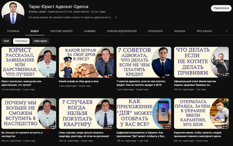
Task: Expand the channel description with arrow
Action: coord(116,17)
